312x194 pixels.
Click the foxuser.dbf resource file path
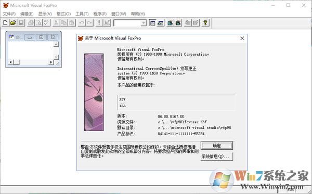[x=183, y=122]
